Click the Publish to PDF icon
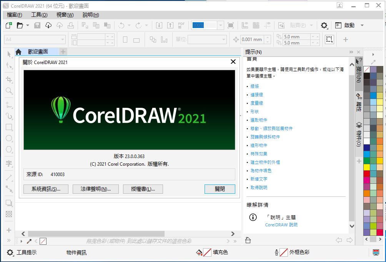 pos(181,25)
